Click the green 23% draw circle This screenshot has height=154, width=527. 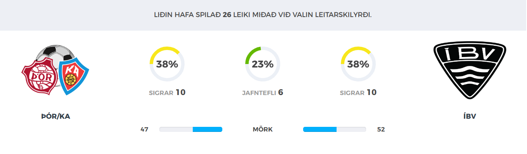263,64
